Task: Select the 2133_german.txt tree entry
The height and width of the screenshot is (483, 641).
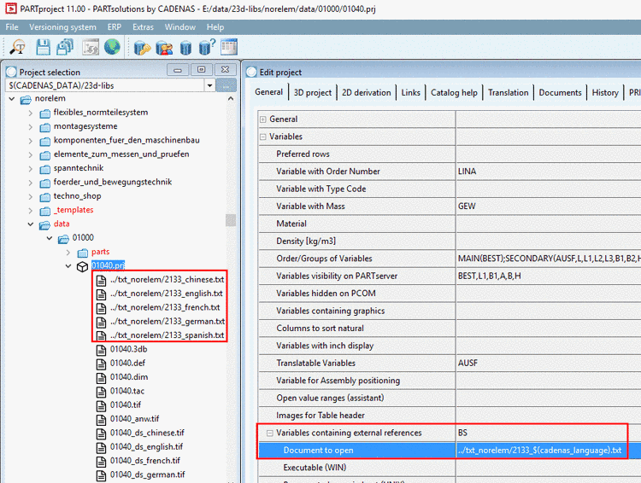Action: [x=168, y=322]
